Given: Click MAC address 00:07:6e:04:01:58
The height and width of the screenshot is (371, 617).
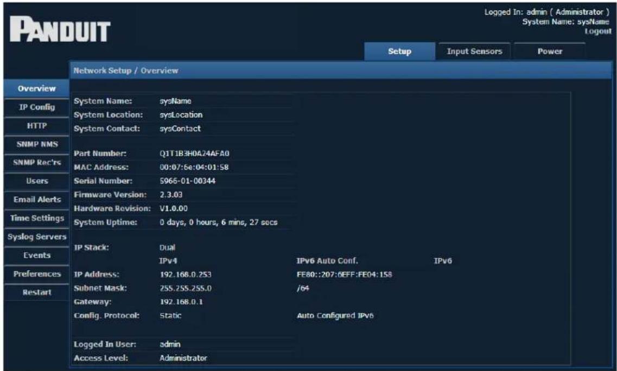Looking at the screenshot, I should (x=194, y=167).
